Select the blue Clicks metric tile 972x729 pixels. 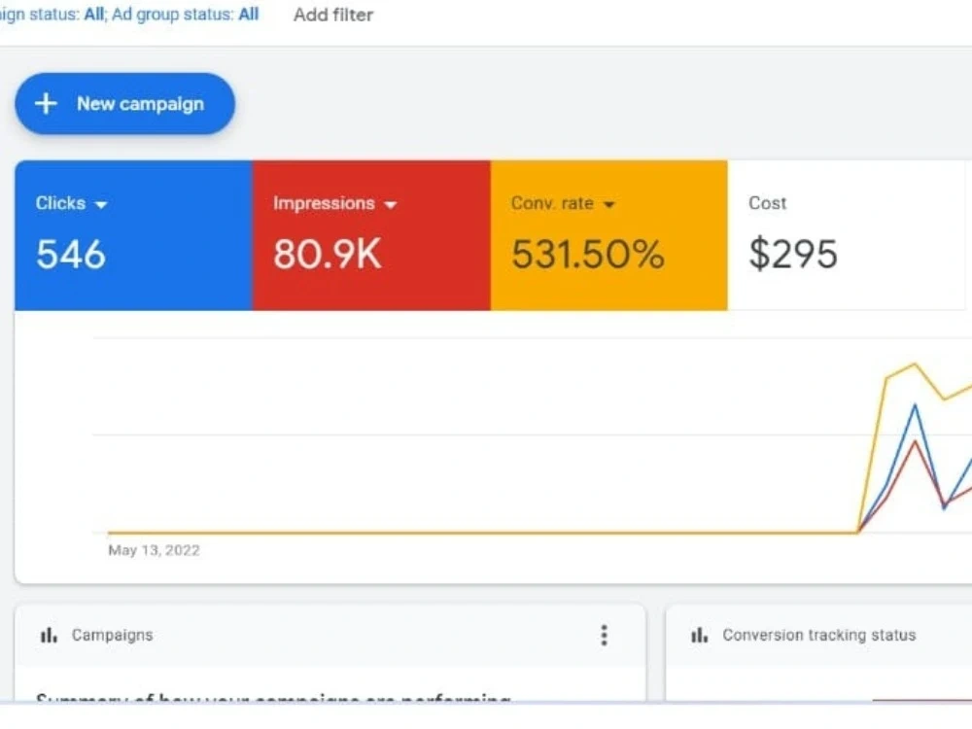(134, 235)
